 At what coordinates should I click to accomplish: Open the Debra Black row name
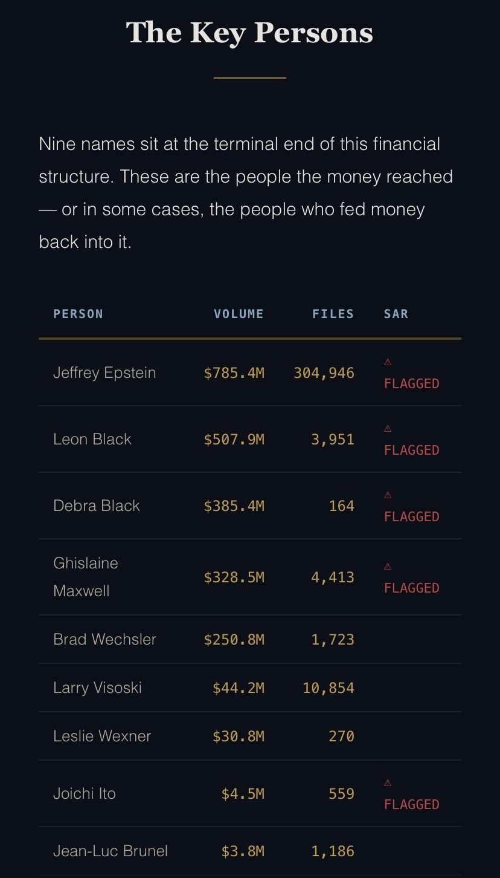coord(97,506)
